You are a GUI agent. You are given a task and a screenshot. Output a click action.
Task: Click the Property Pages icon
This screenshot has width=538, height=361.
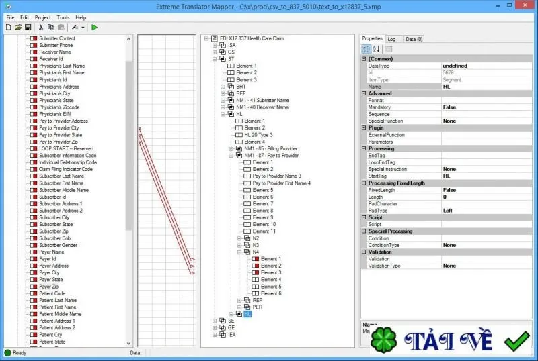coord(389,50)
